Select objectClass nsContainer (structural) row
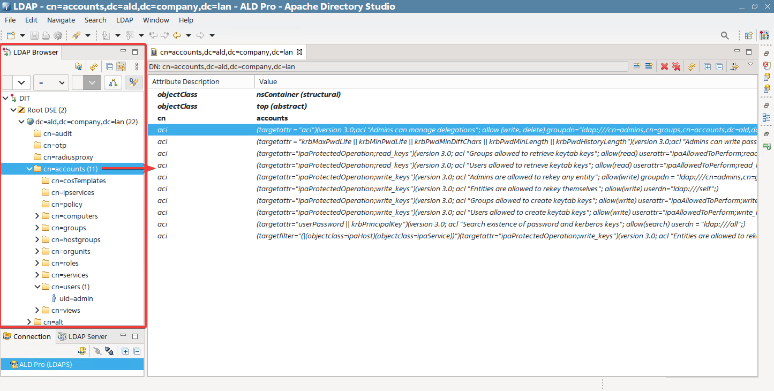Screen dimensions: 774x391 click(x=452, y=94)
